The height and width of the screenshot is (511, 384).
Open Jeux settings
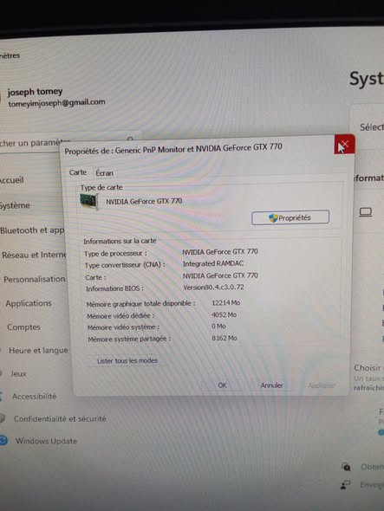coord(18,373)
